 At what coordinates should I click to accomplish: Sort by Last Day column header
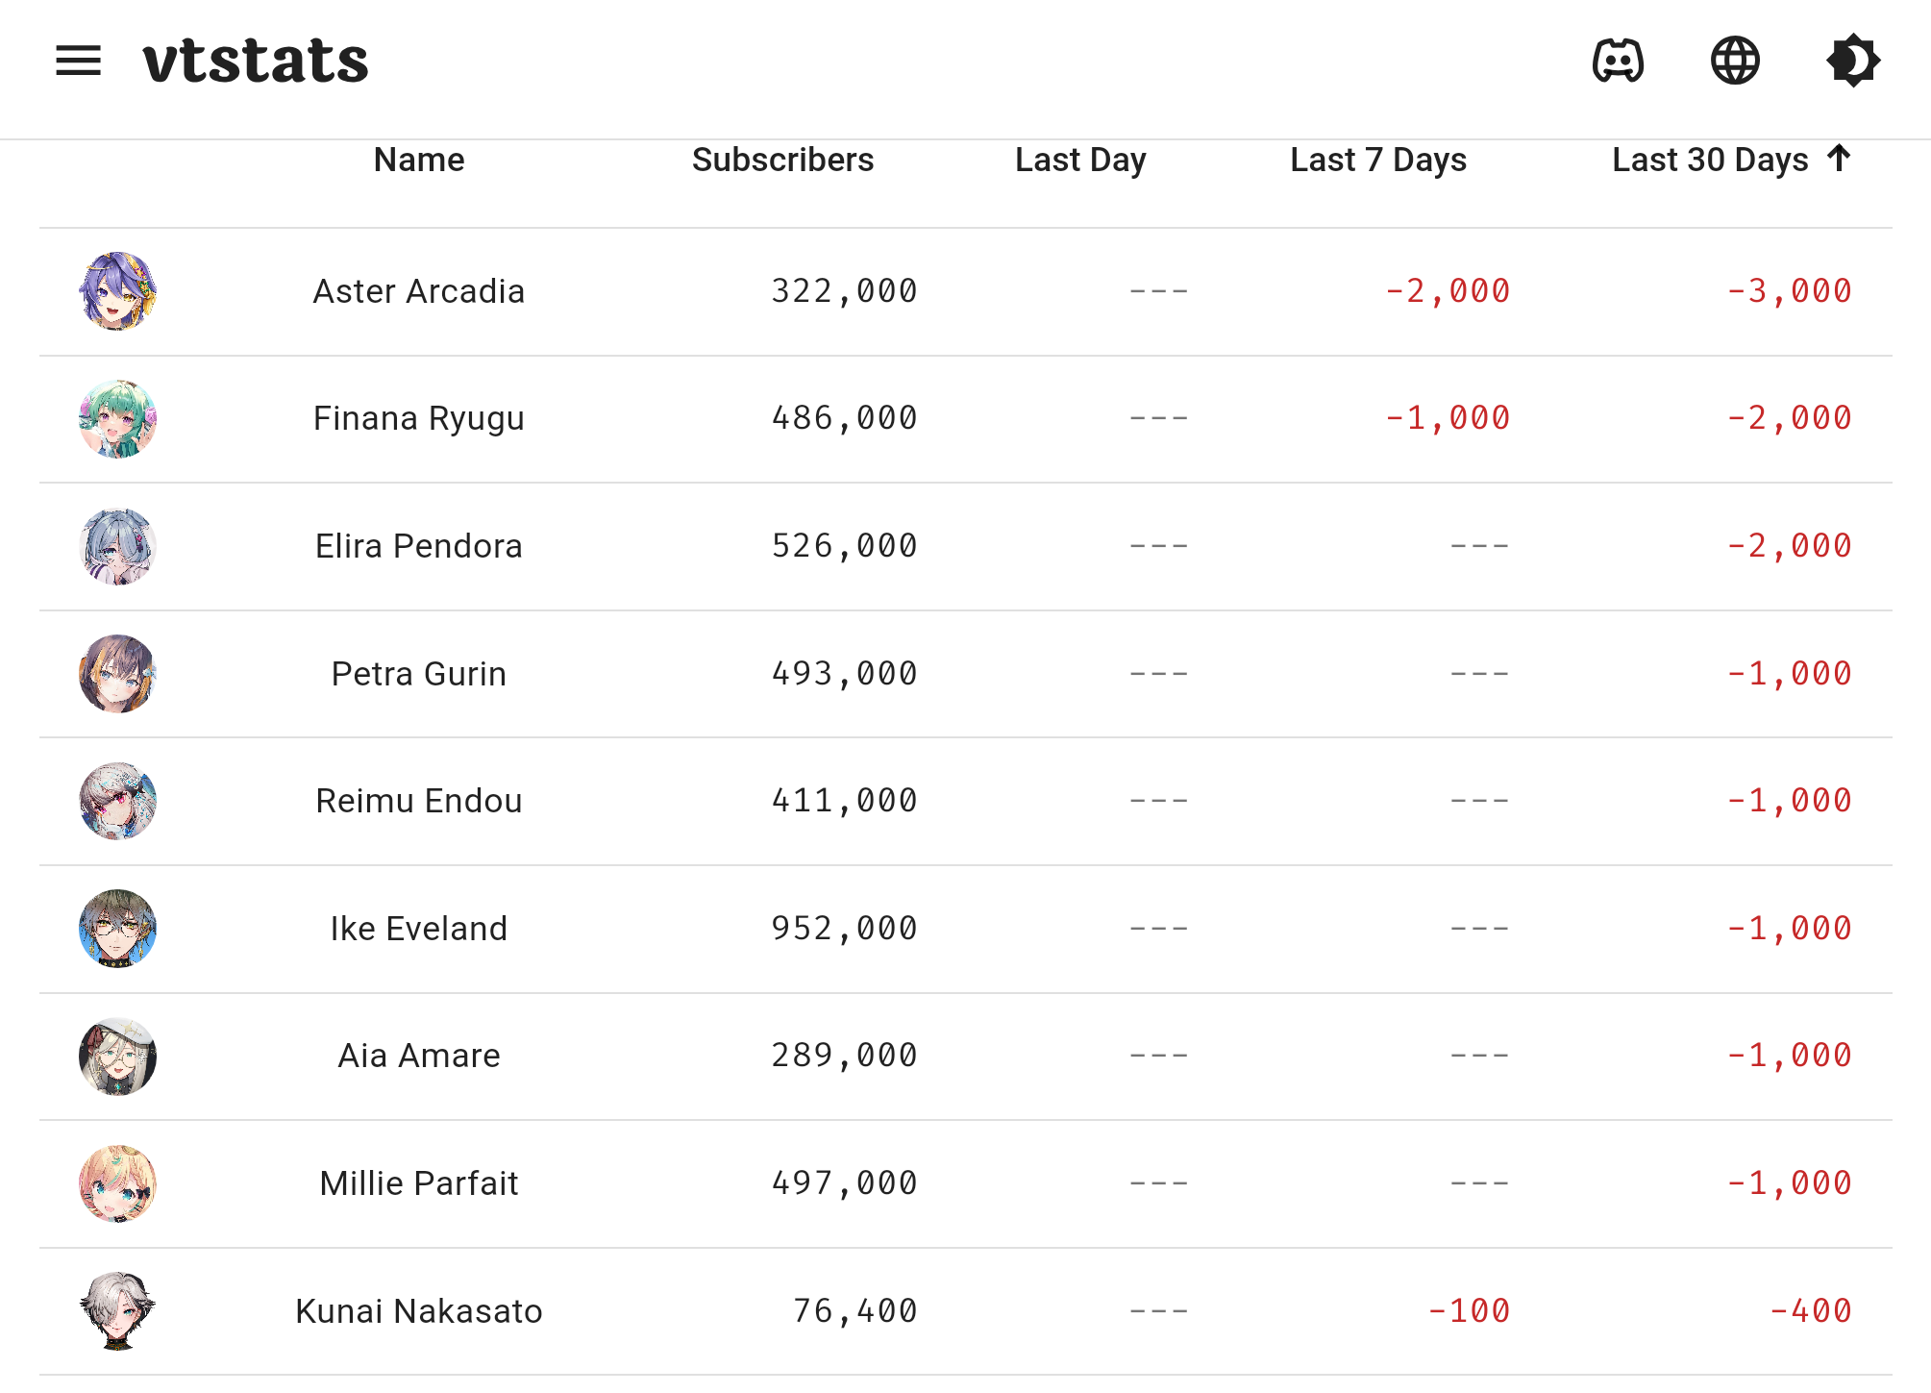[1080, 160]
